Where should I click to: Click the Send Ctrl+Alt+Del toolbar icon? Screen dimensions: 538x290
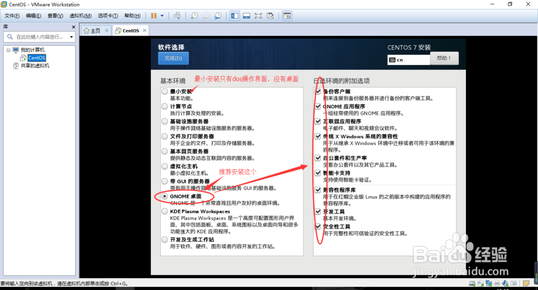tap(177, 16)
